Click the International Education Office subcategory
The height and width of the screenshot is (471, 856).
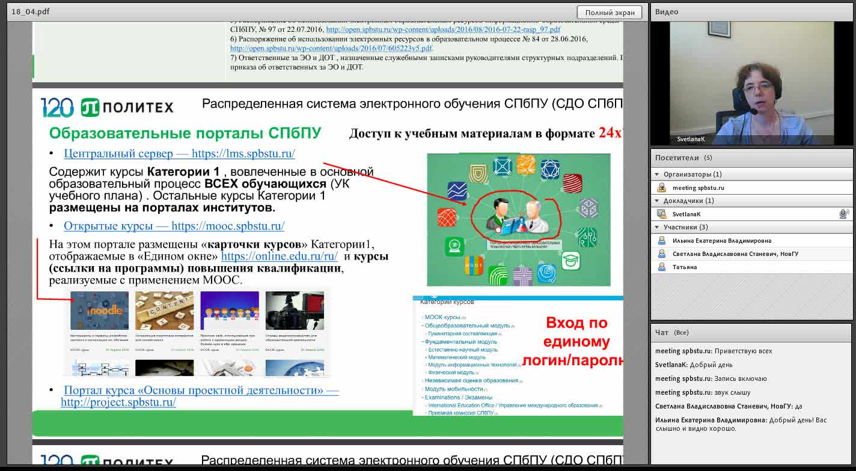pyautogui.click(x=513, y=406)
